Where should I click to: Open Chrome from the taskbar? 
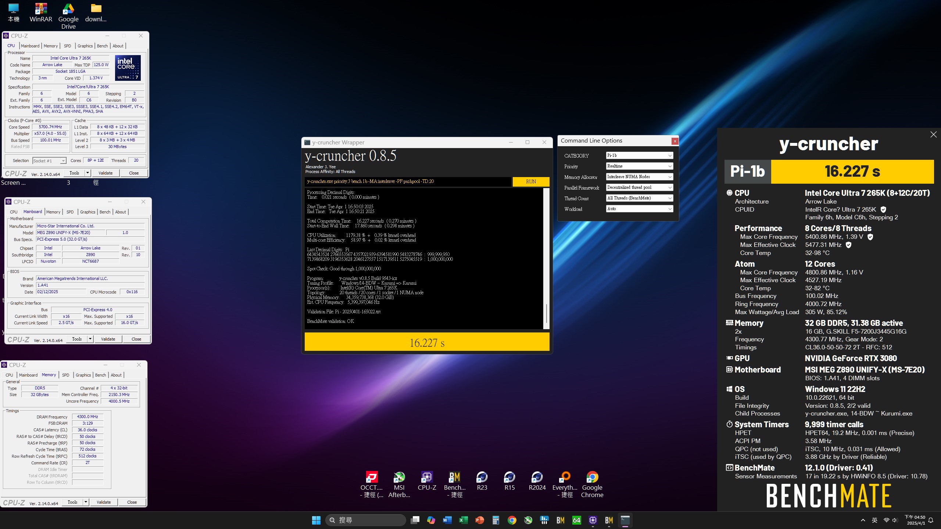pyautogui.click(x=512, y=520)
